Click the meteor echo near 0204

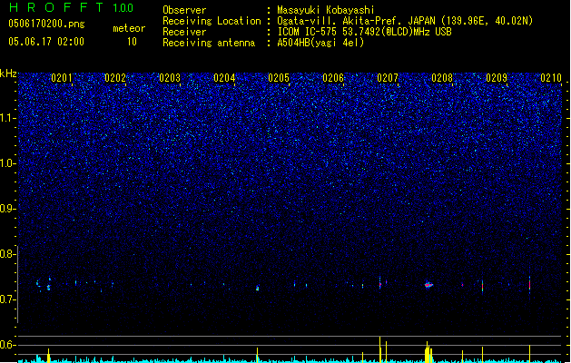(x=258, y=288)
